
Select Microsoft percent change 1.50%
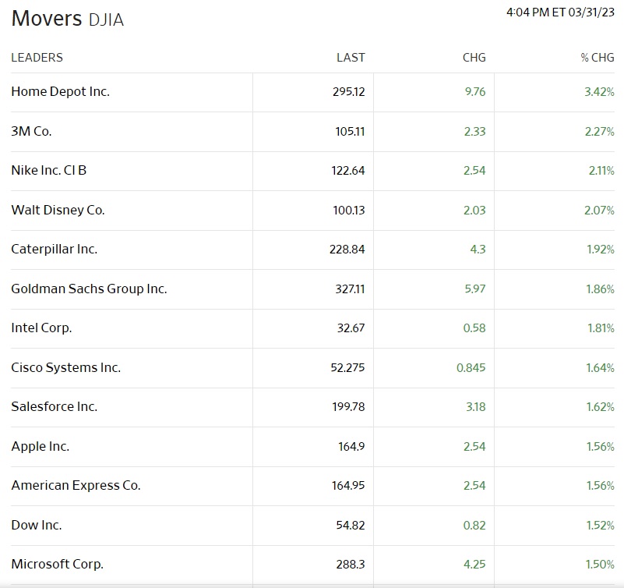pos(600,564)
